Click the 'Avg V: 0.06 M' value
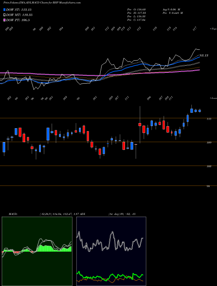Image resolution: width=217 pixels, height=286 pixels. point(171,10)
